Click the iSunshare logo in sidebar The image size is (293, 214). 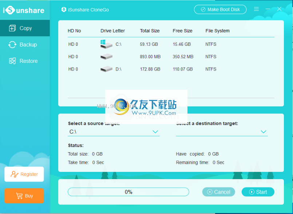click(x=24, y=10)
